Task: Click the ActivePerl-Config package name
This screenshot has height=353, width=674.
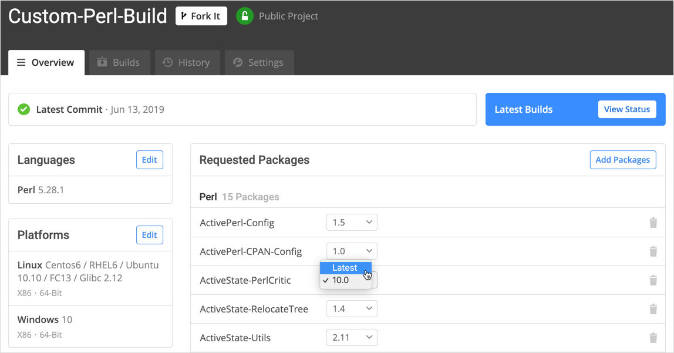Action: click(x=237, y=223)
